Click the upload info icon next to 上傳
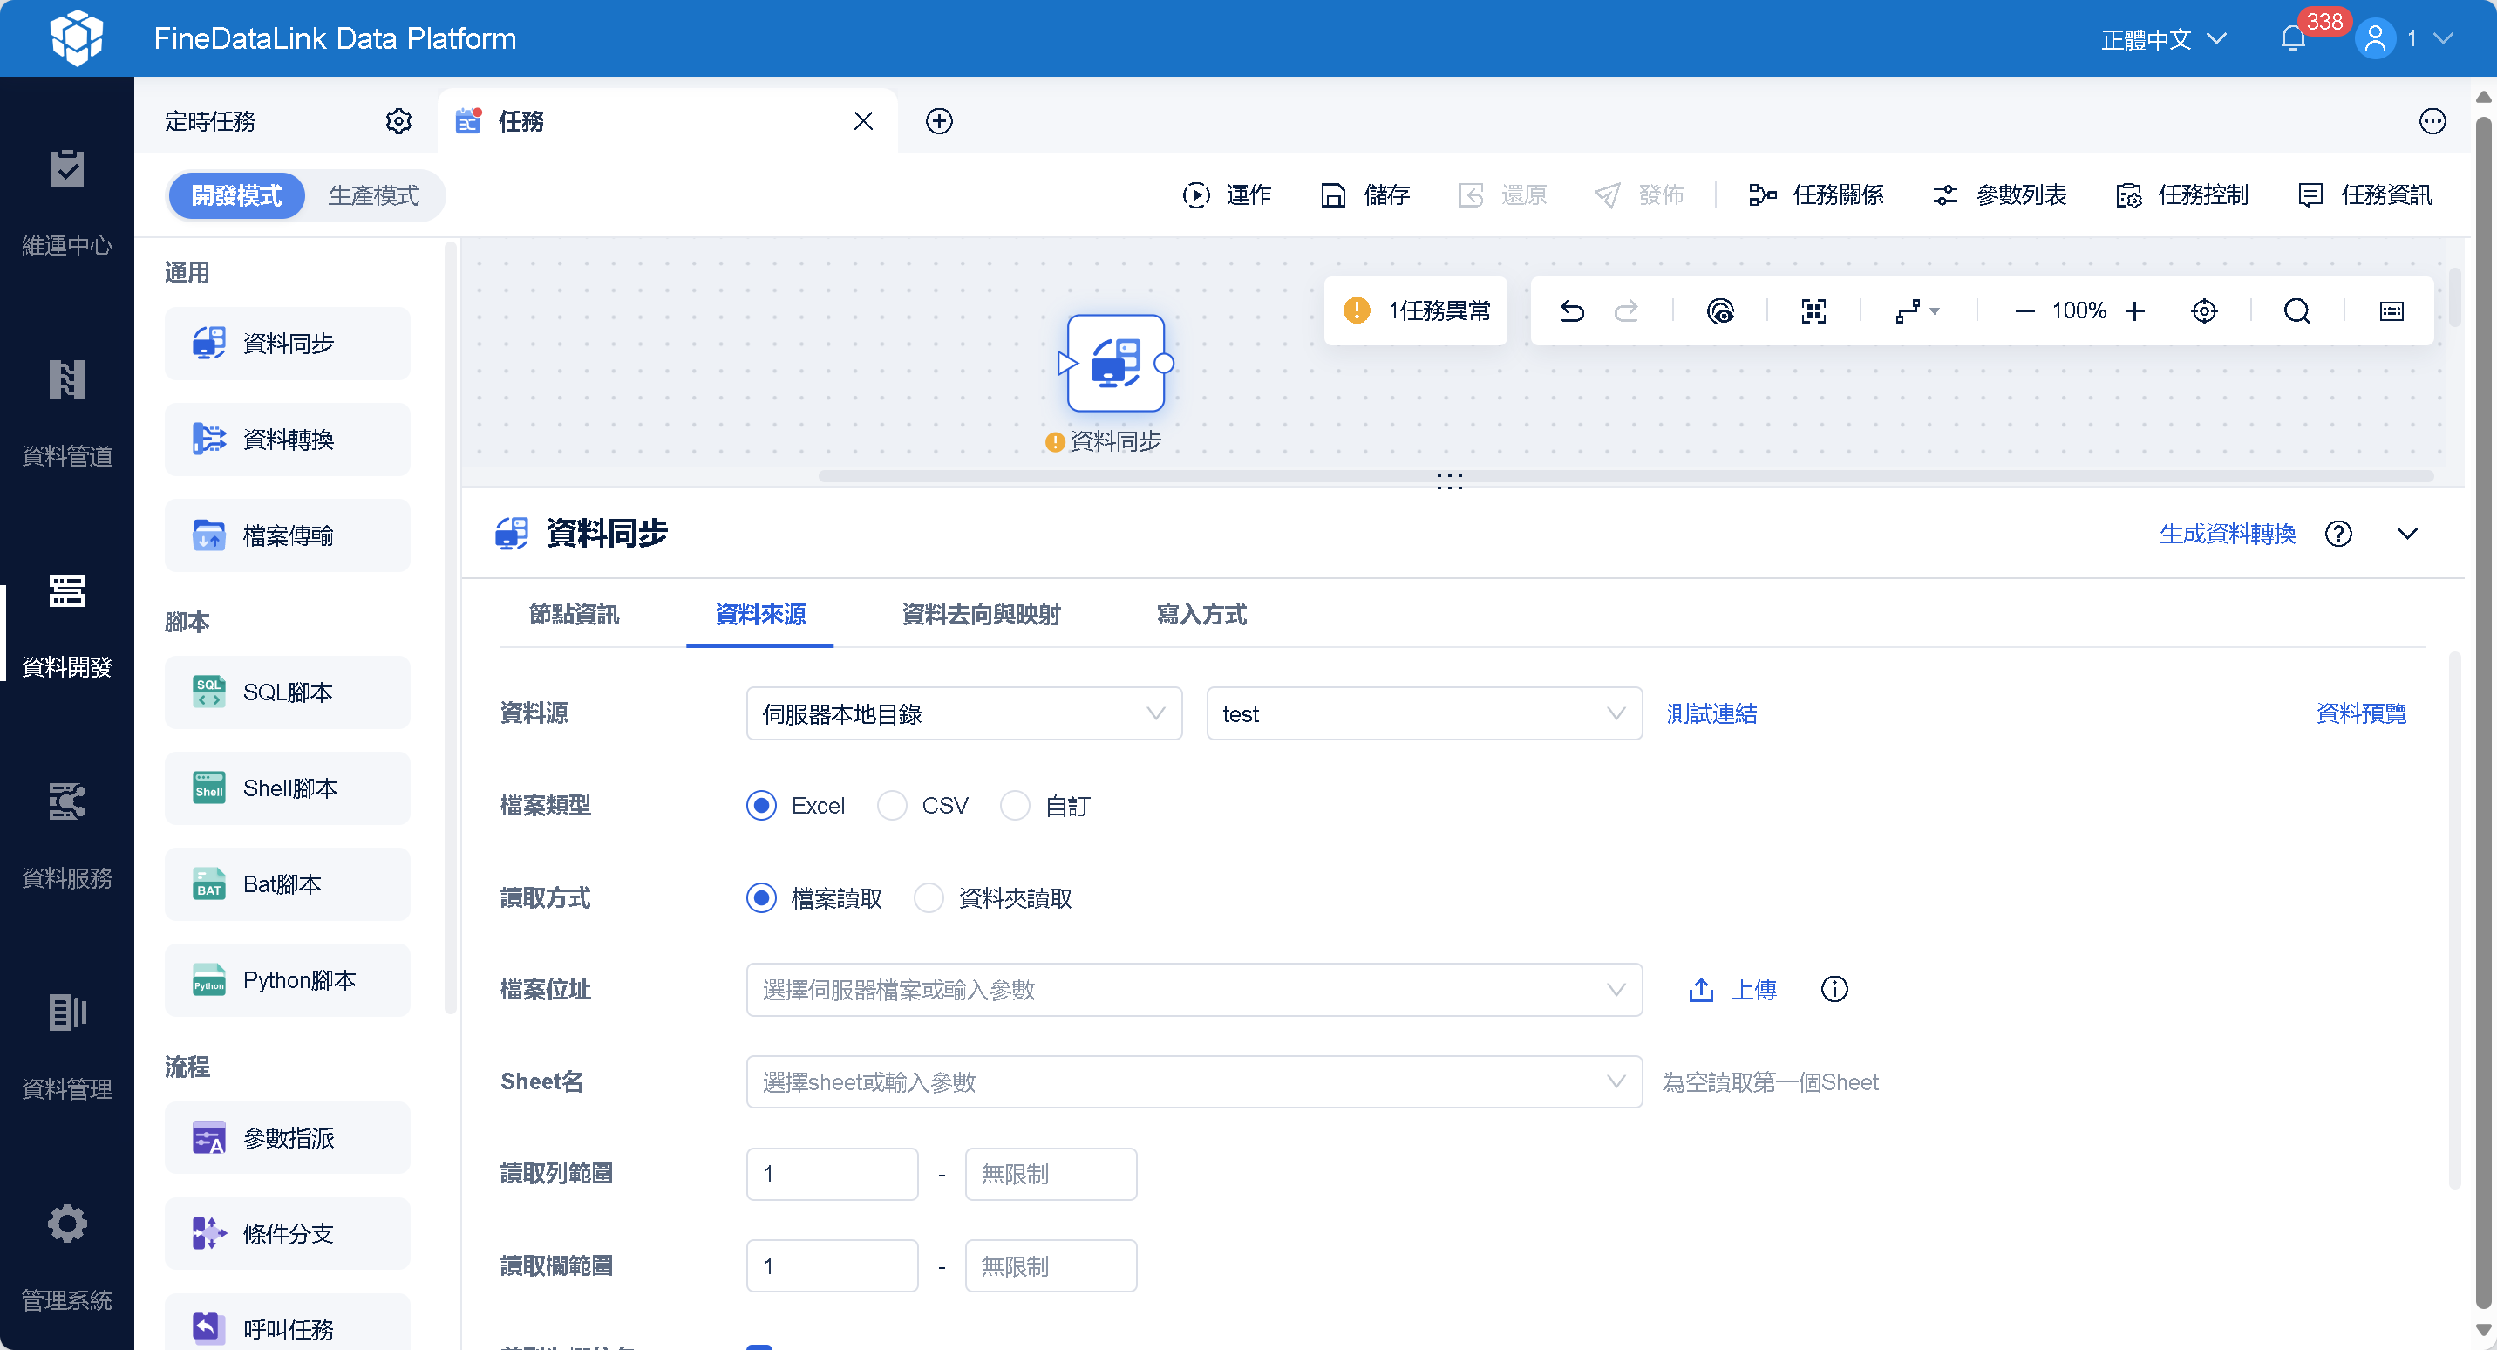This screenshot has height=1350, width=2497. (1834, 989)
